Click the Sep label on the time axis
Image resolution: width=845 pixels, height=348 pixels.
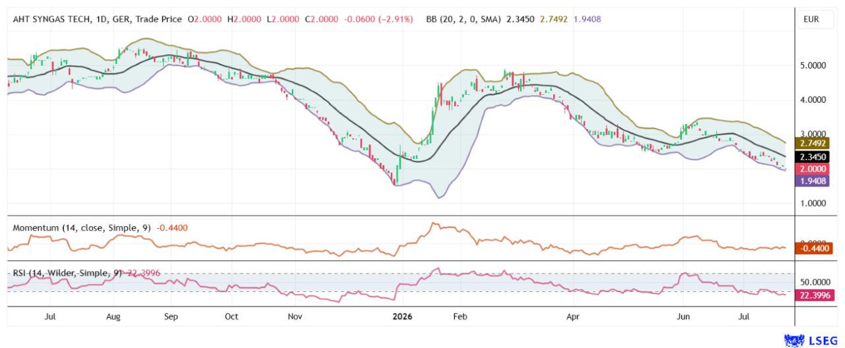click(171, 317)
